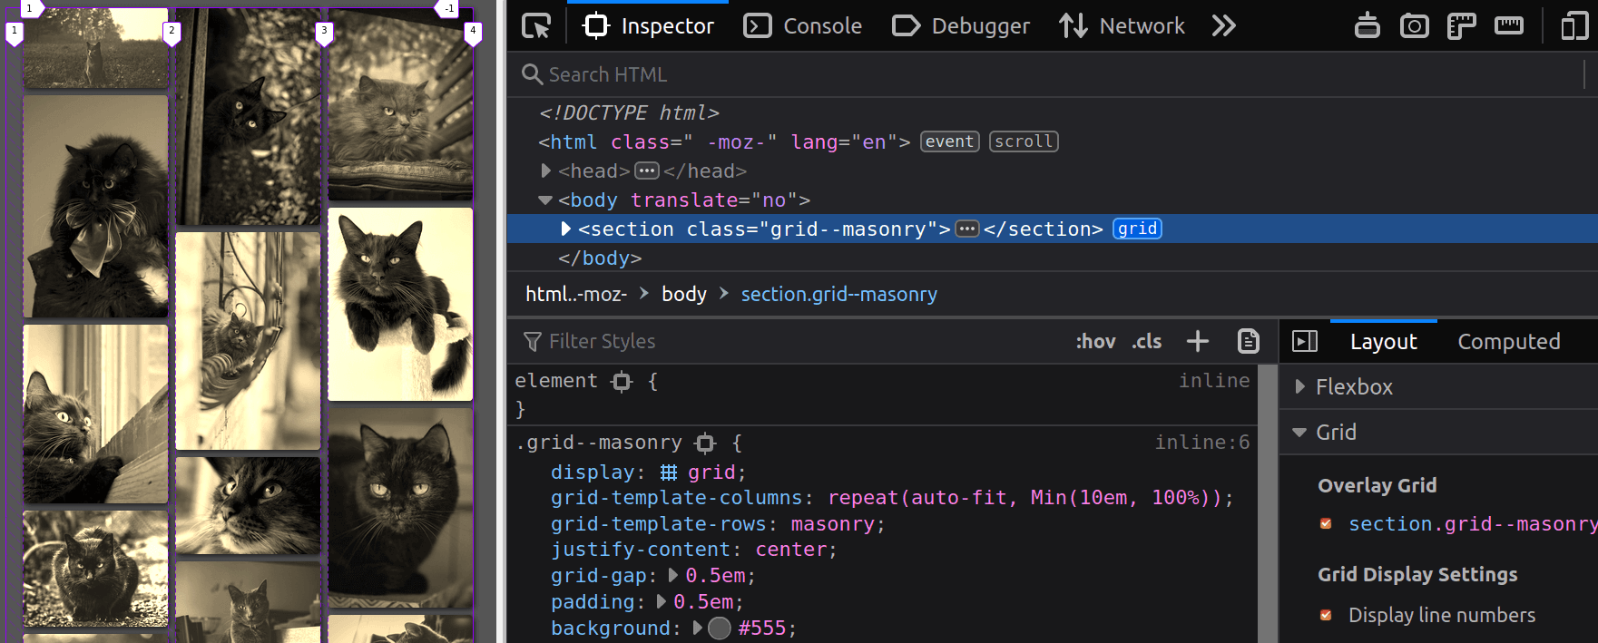Click the cat in hanging basket photo
The image size is (1598, 643).
pyautogui.click(x=248, y=341)
